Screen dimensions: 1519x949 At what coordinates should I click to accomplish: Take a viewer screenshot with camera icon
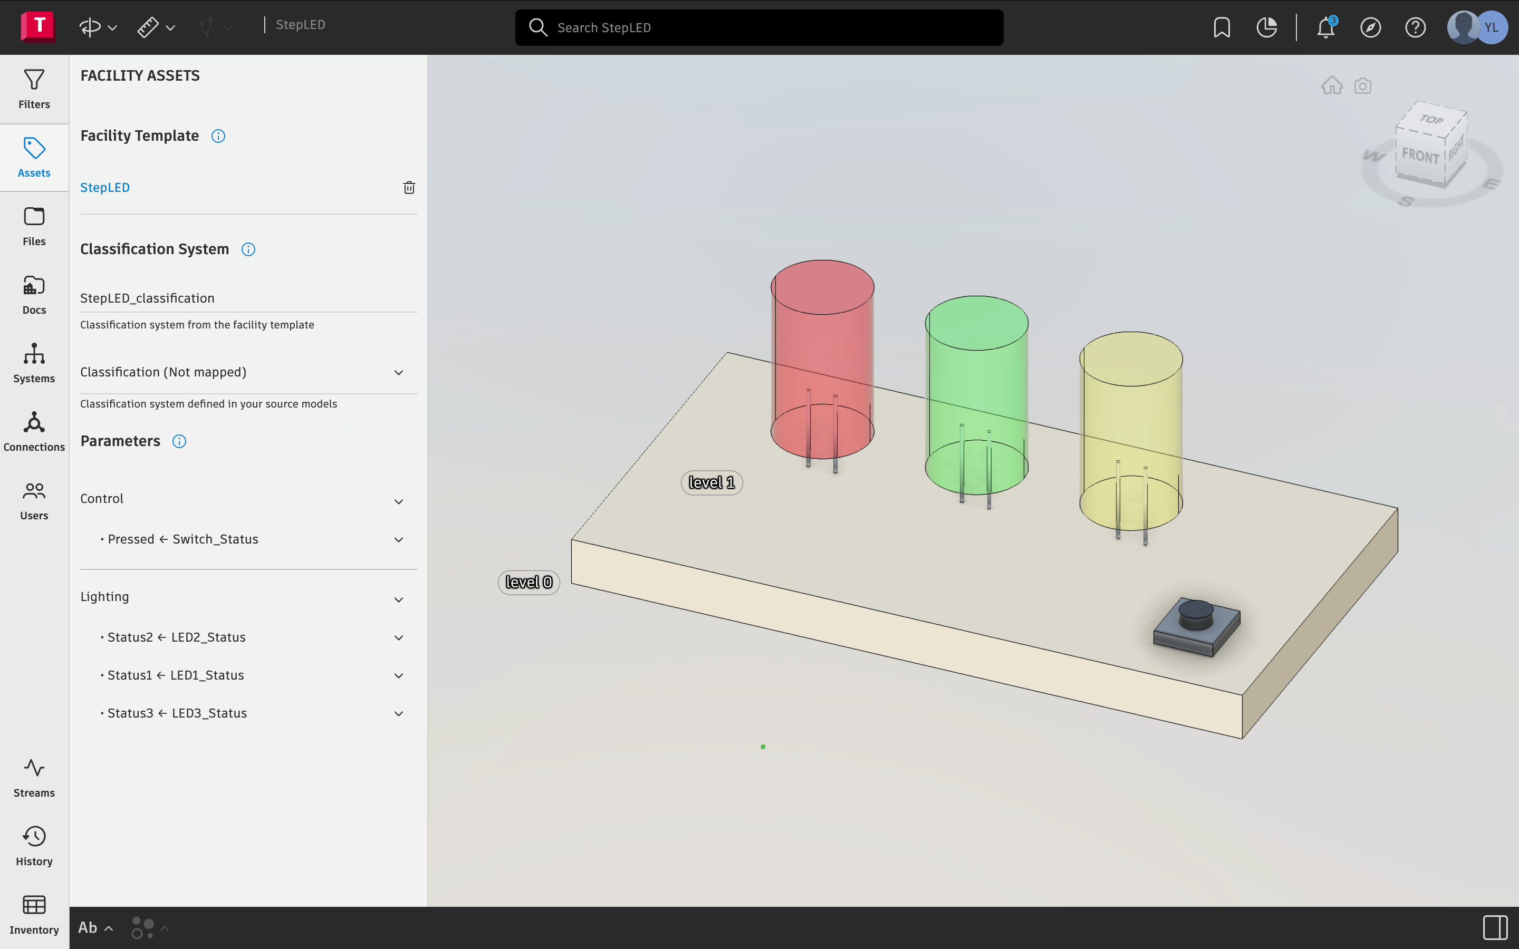coord(1362,85)
